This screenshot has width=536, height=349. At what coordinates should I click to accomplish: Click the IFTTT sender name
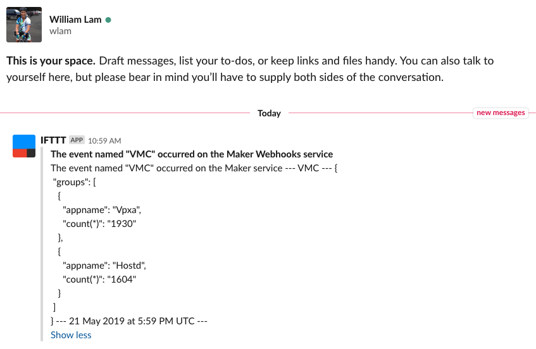point(53,140)
